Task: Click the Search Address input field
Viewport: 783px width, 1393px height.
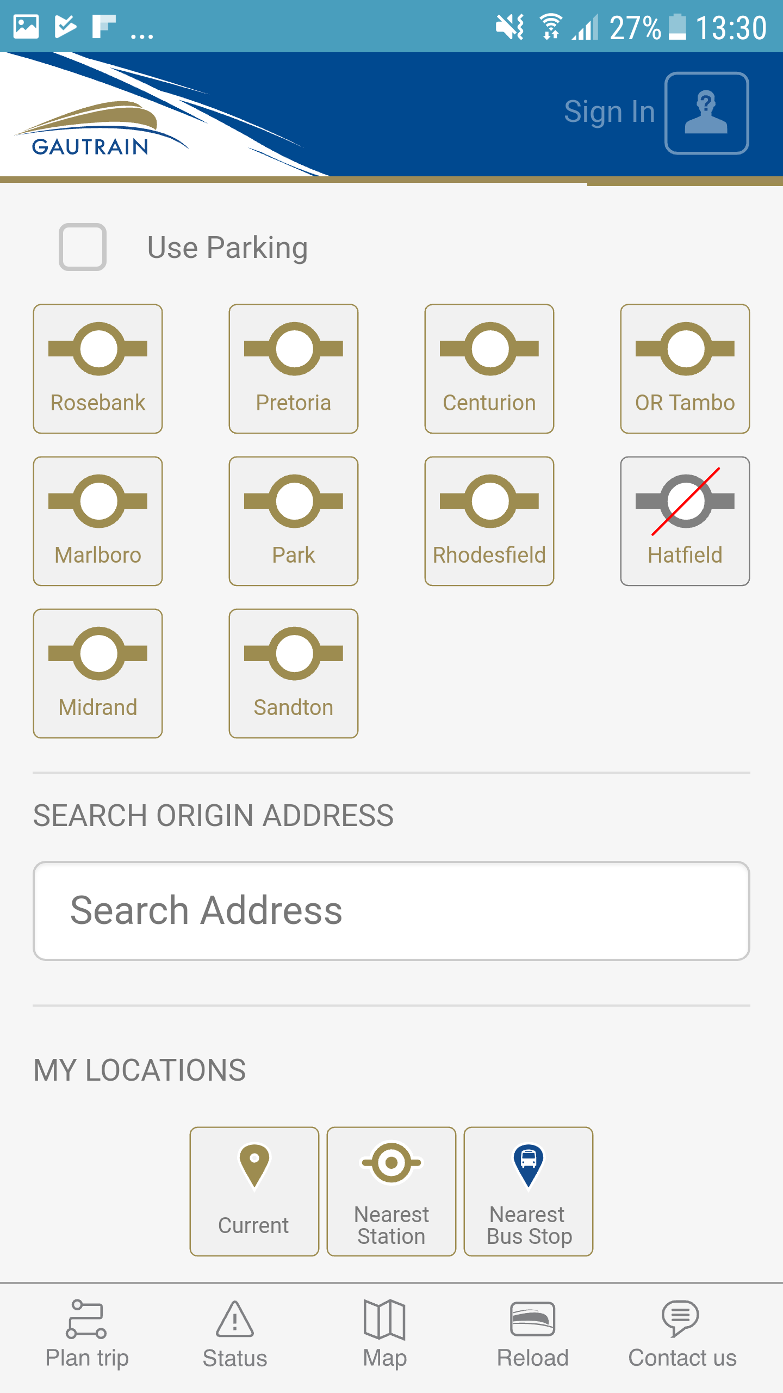Action: tap(391, 911)
